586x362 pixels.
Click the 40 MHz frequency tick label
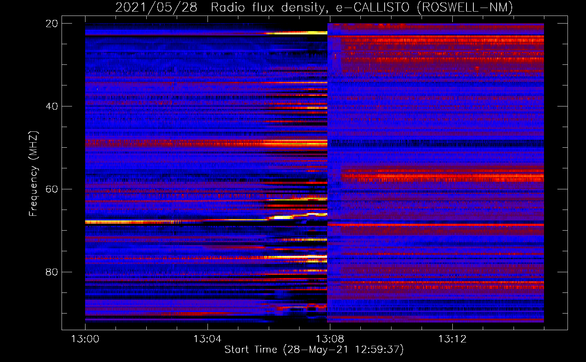pos(51,106)
